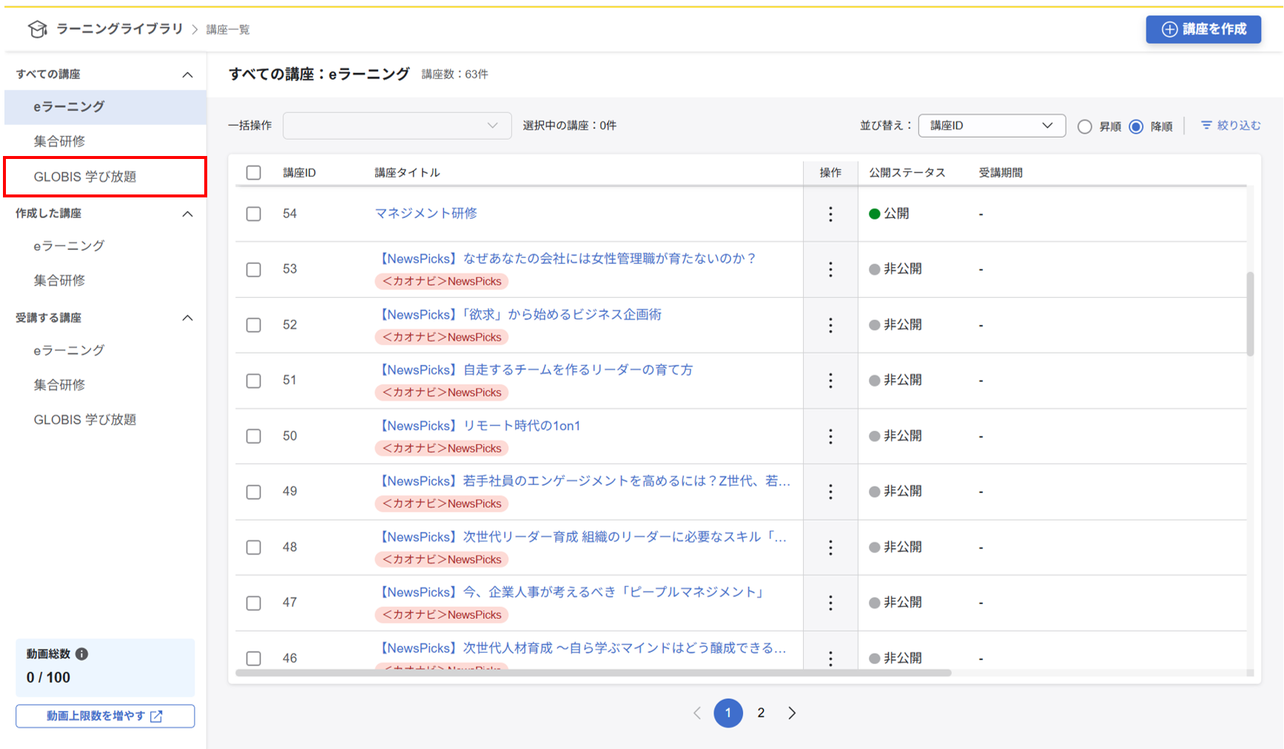Click the previous page arrow

click(697, 713)
